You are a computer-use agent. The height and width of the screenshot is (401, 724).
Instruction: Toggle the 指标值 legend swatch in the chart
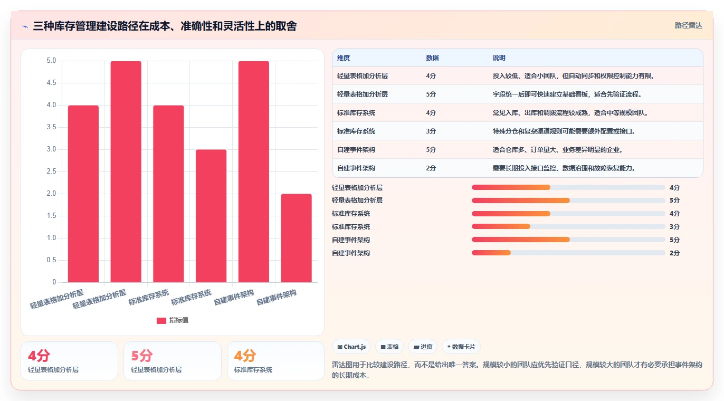[x=161, y=320]
